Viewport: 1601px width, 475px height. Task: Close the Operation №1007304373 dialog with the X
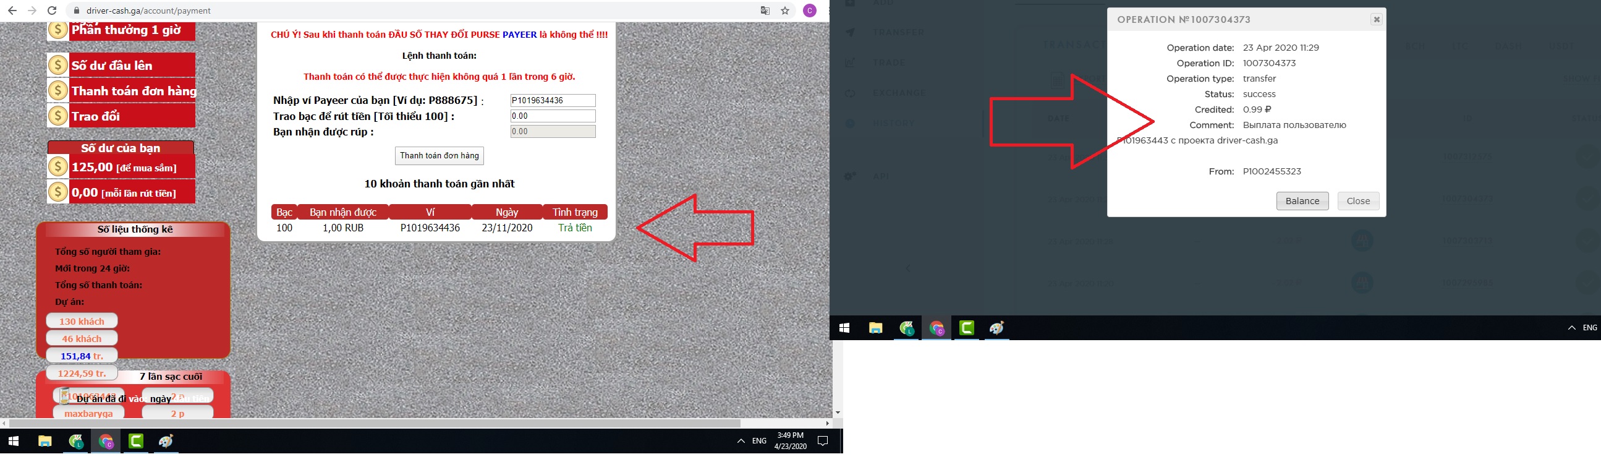[1377, 19]
